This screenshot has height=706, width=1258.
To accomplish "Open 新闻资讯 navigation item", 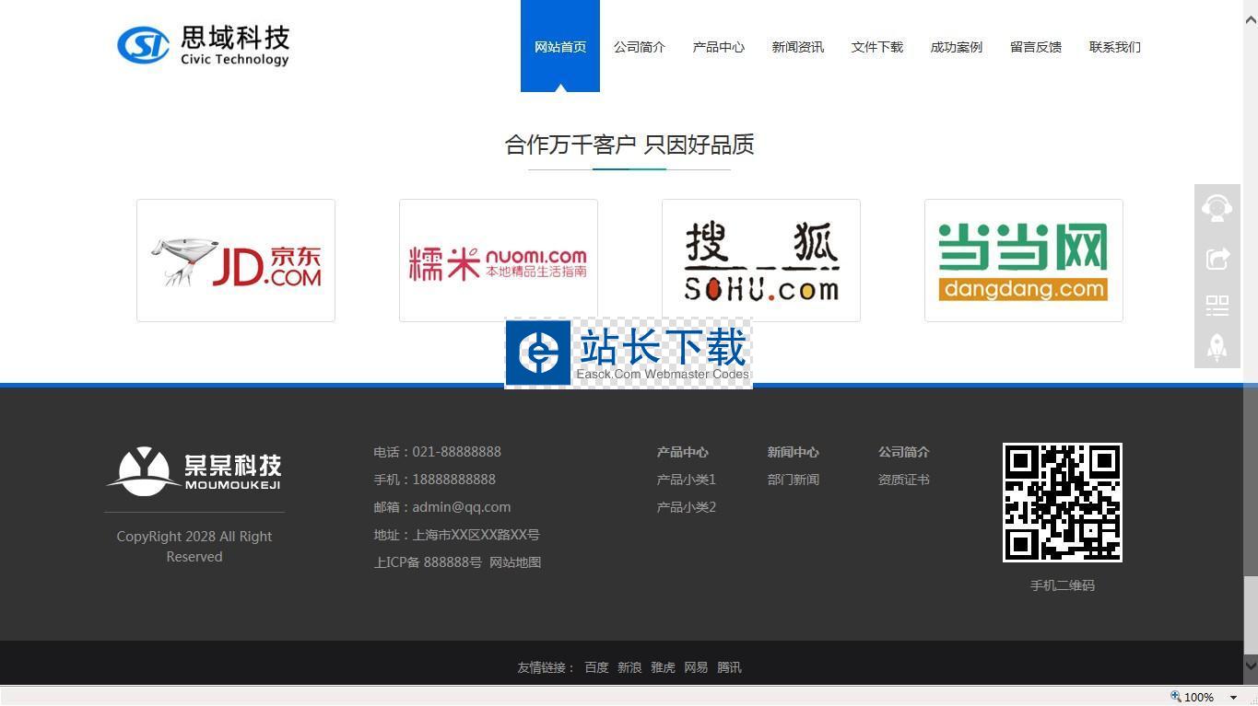I will click(798, 47).
